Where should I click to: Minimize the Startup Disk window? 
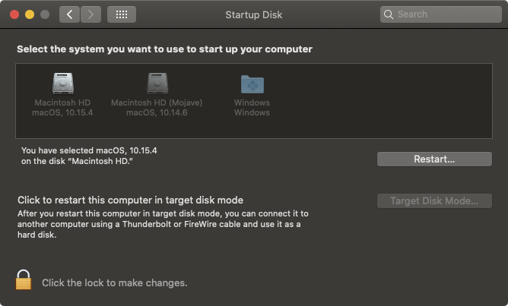[30, 14]
